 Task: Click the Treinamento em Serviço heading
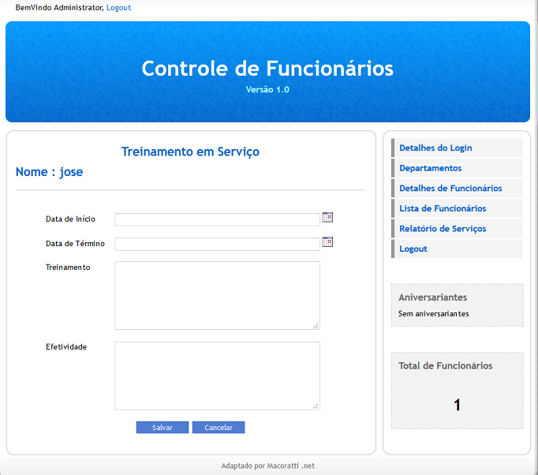pos(190,151)
